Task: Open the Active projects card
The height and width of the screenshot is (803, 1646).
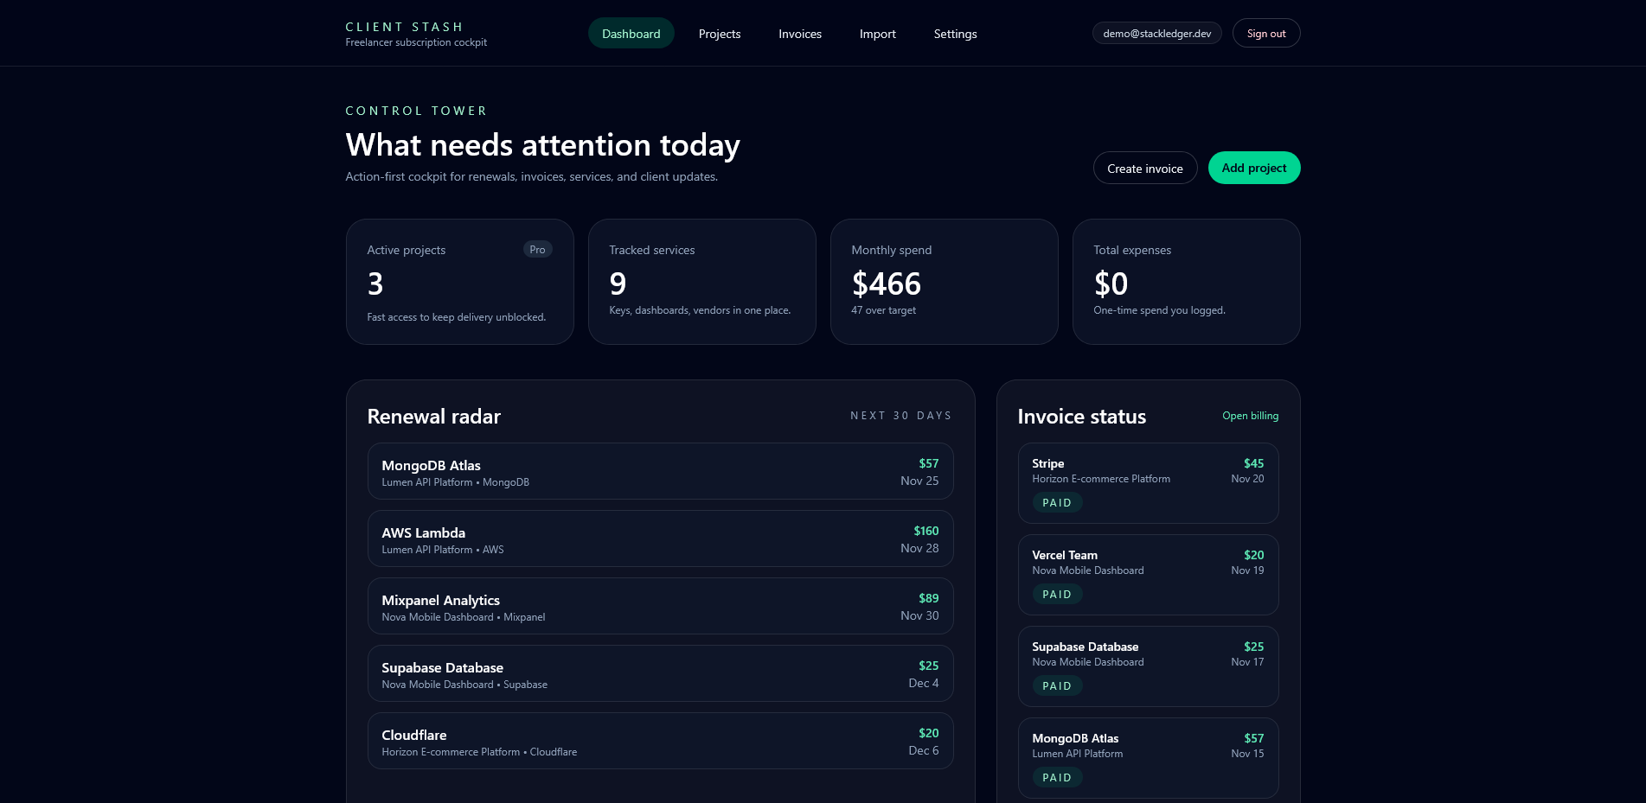Action: tap(460, 282)
